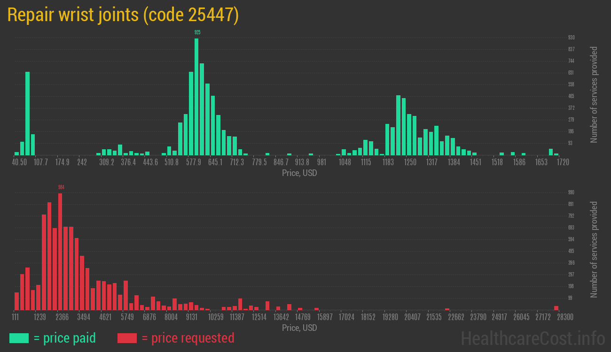Click the 925 peak value label

[x=197, y=32]
